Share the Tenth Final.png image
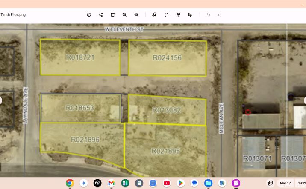The height and width of the screenshot is (189, 306). (101, 15)
